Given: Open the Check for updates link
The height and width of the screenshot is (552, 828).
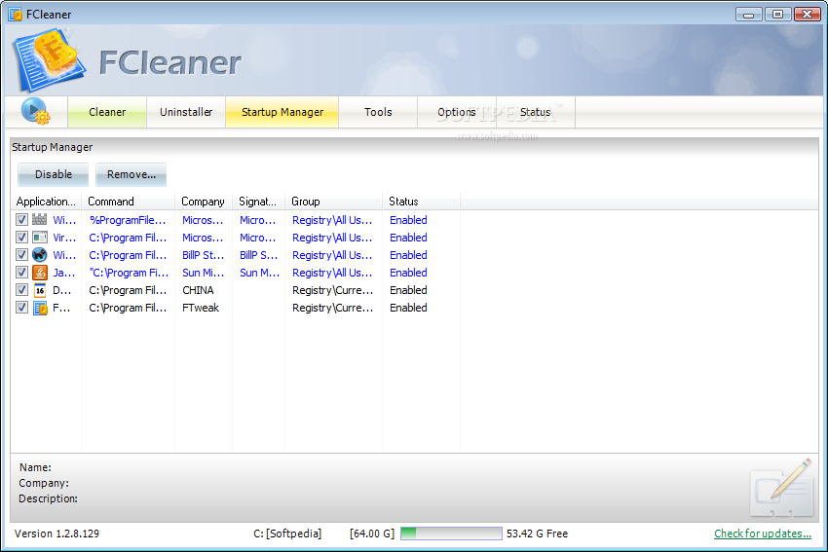Looking at the screenshot, I should [763, 534].
